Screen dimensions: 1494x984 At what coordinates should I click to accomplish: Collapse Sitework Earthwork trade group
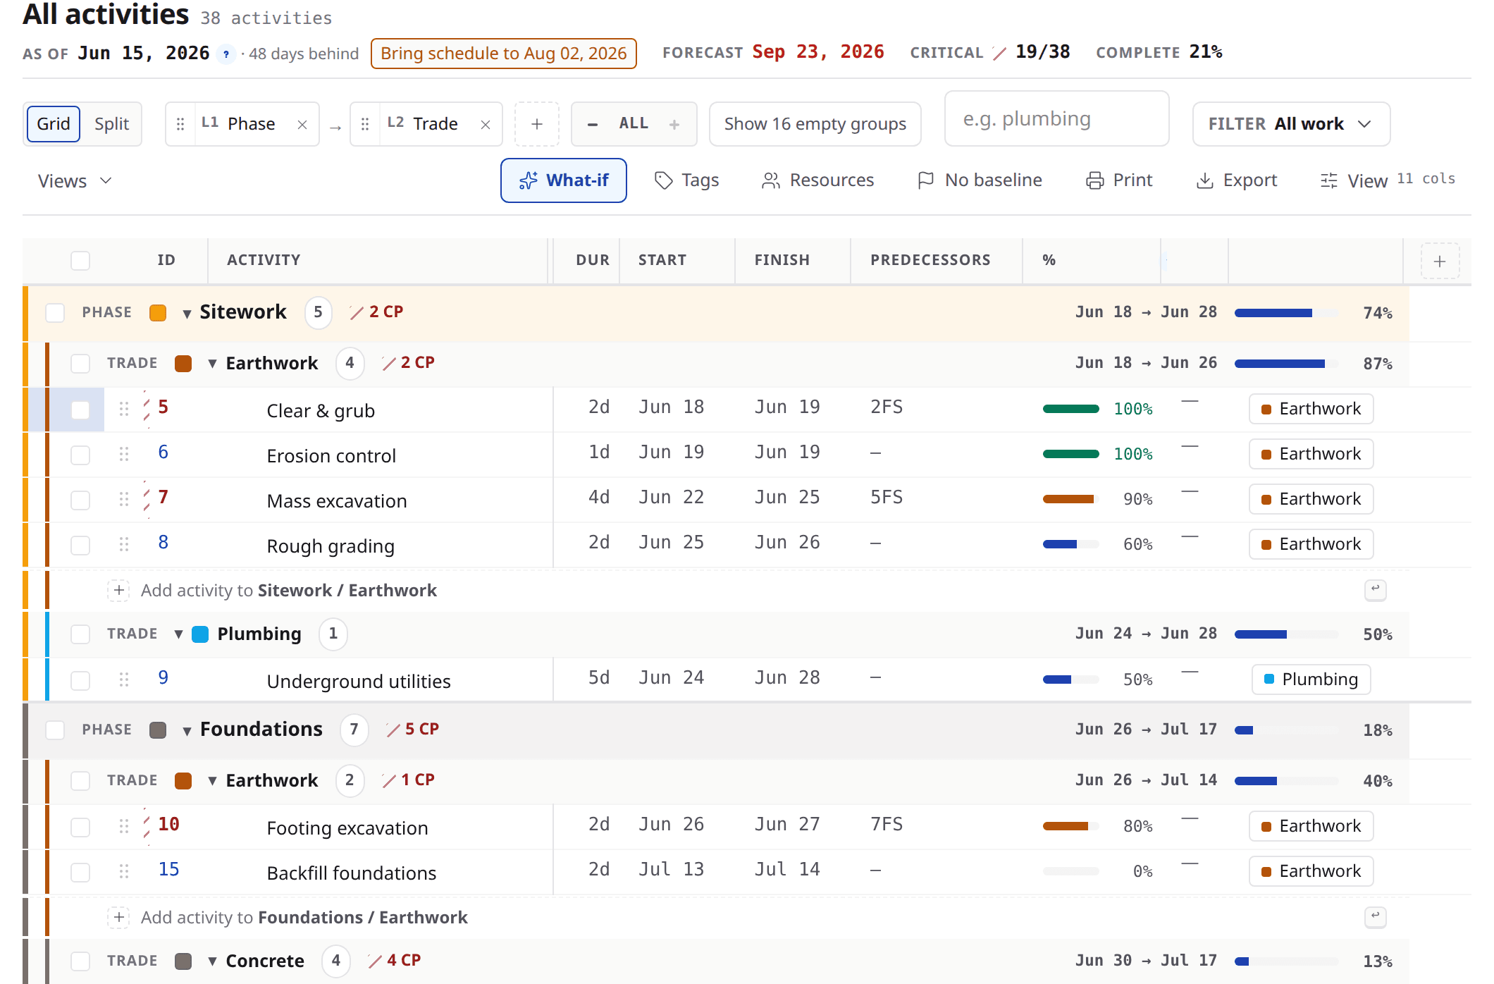[x=212, y=364]
